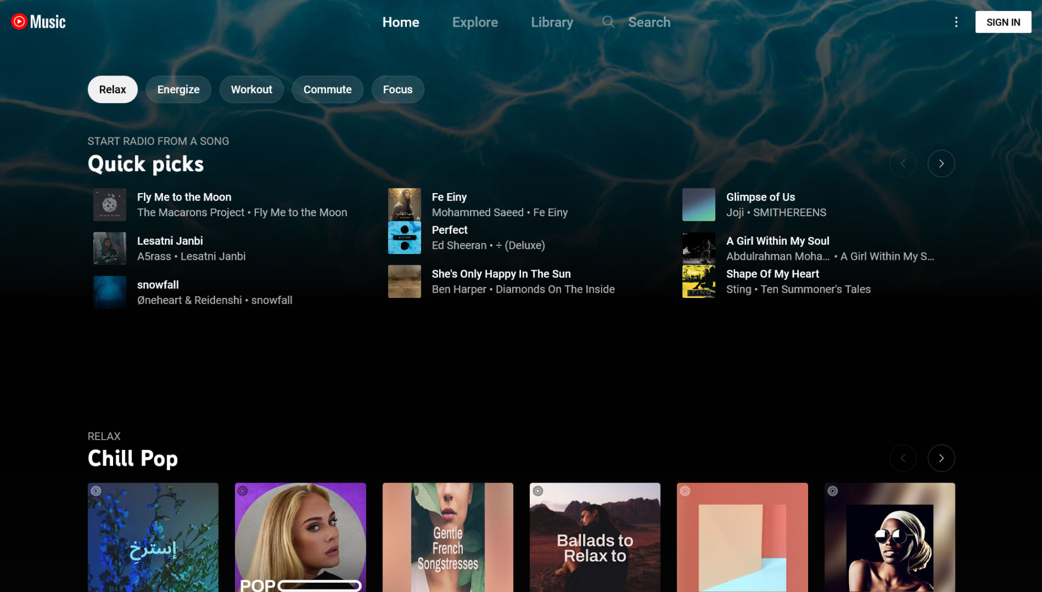Click the Abdulrahman Moha... artist link
The width and height of the screenshot is (1042, 592).
[778, 256]
